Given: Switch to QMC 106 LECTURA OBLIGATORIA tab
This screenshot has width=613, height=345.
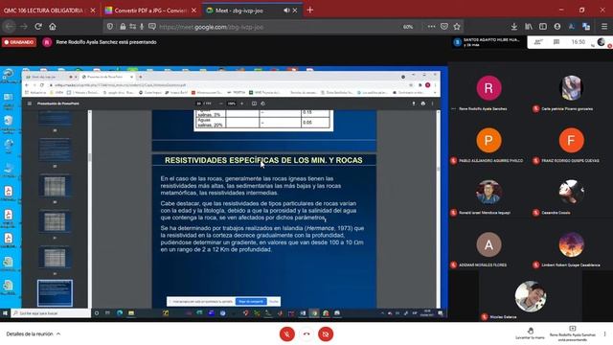Looking at the screenshot, I should click(x=44, y=11).
